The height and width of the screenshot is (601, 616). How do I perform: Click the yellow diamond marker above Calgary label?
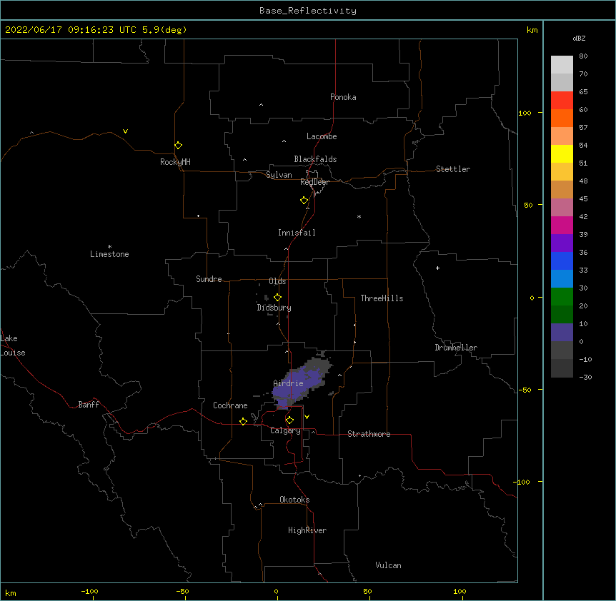pyautogui.click(x=289, y=420)
